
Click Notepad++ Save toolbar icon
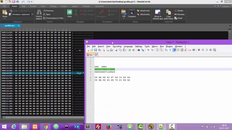(x=95, y=50)
